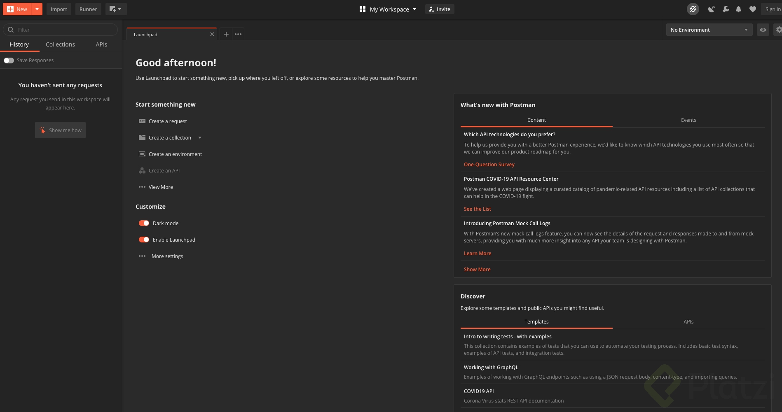The width and height of the screenshot is (782, 412).
Task: Open the See the List link
Action: tap(478, 209)
